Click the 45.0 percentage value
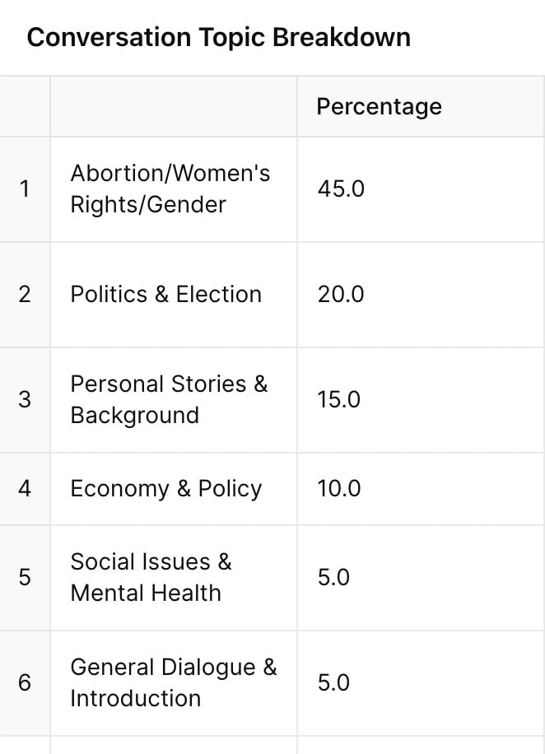 coord(341,188)
